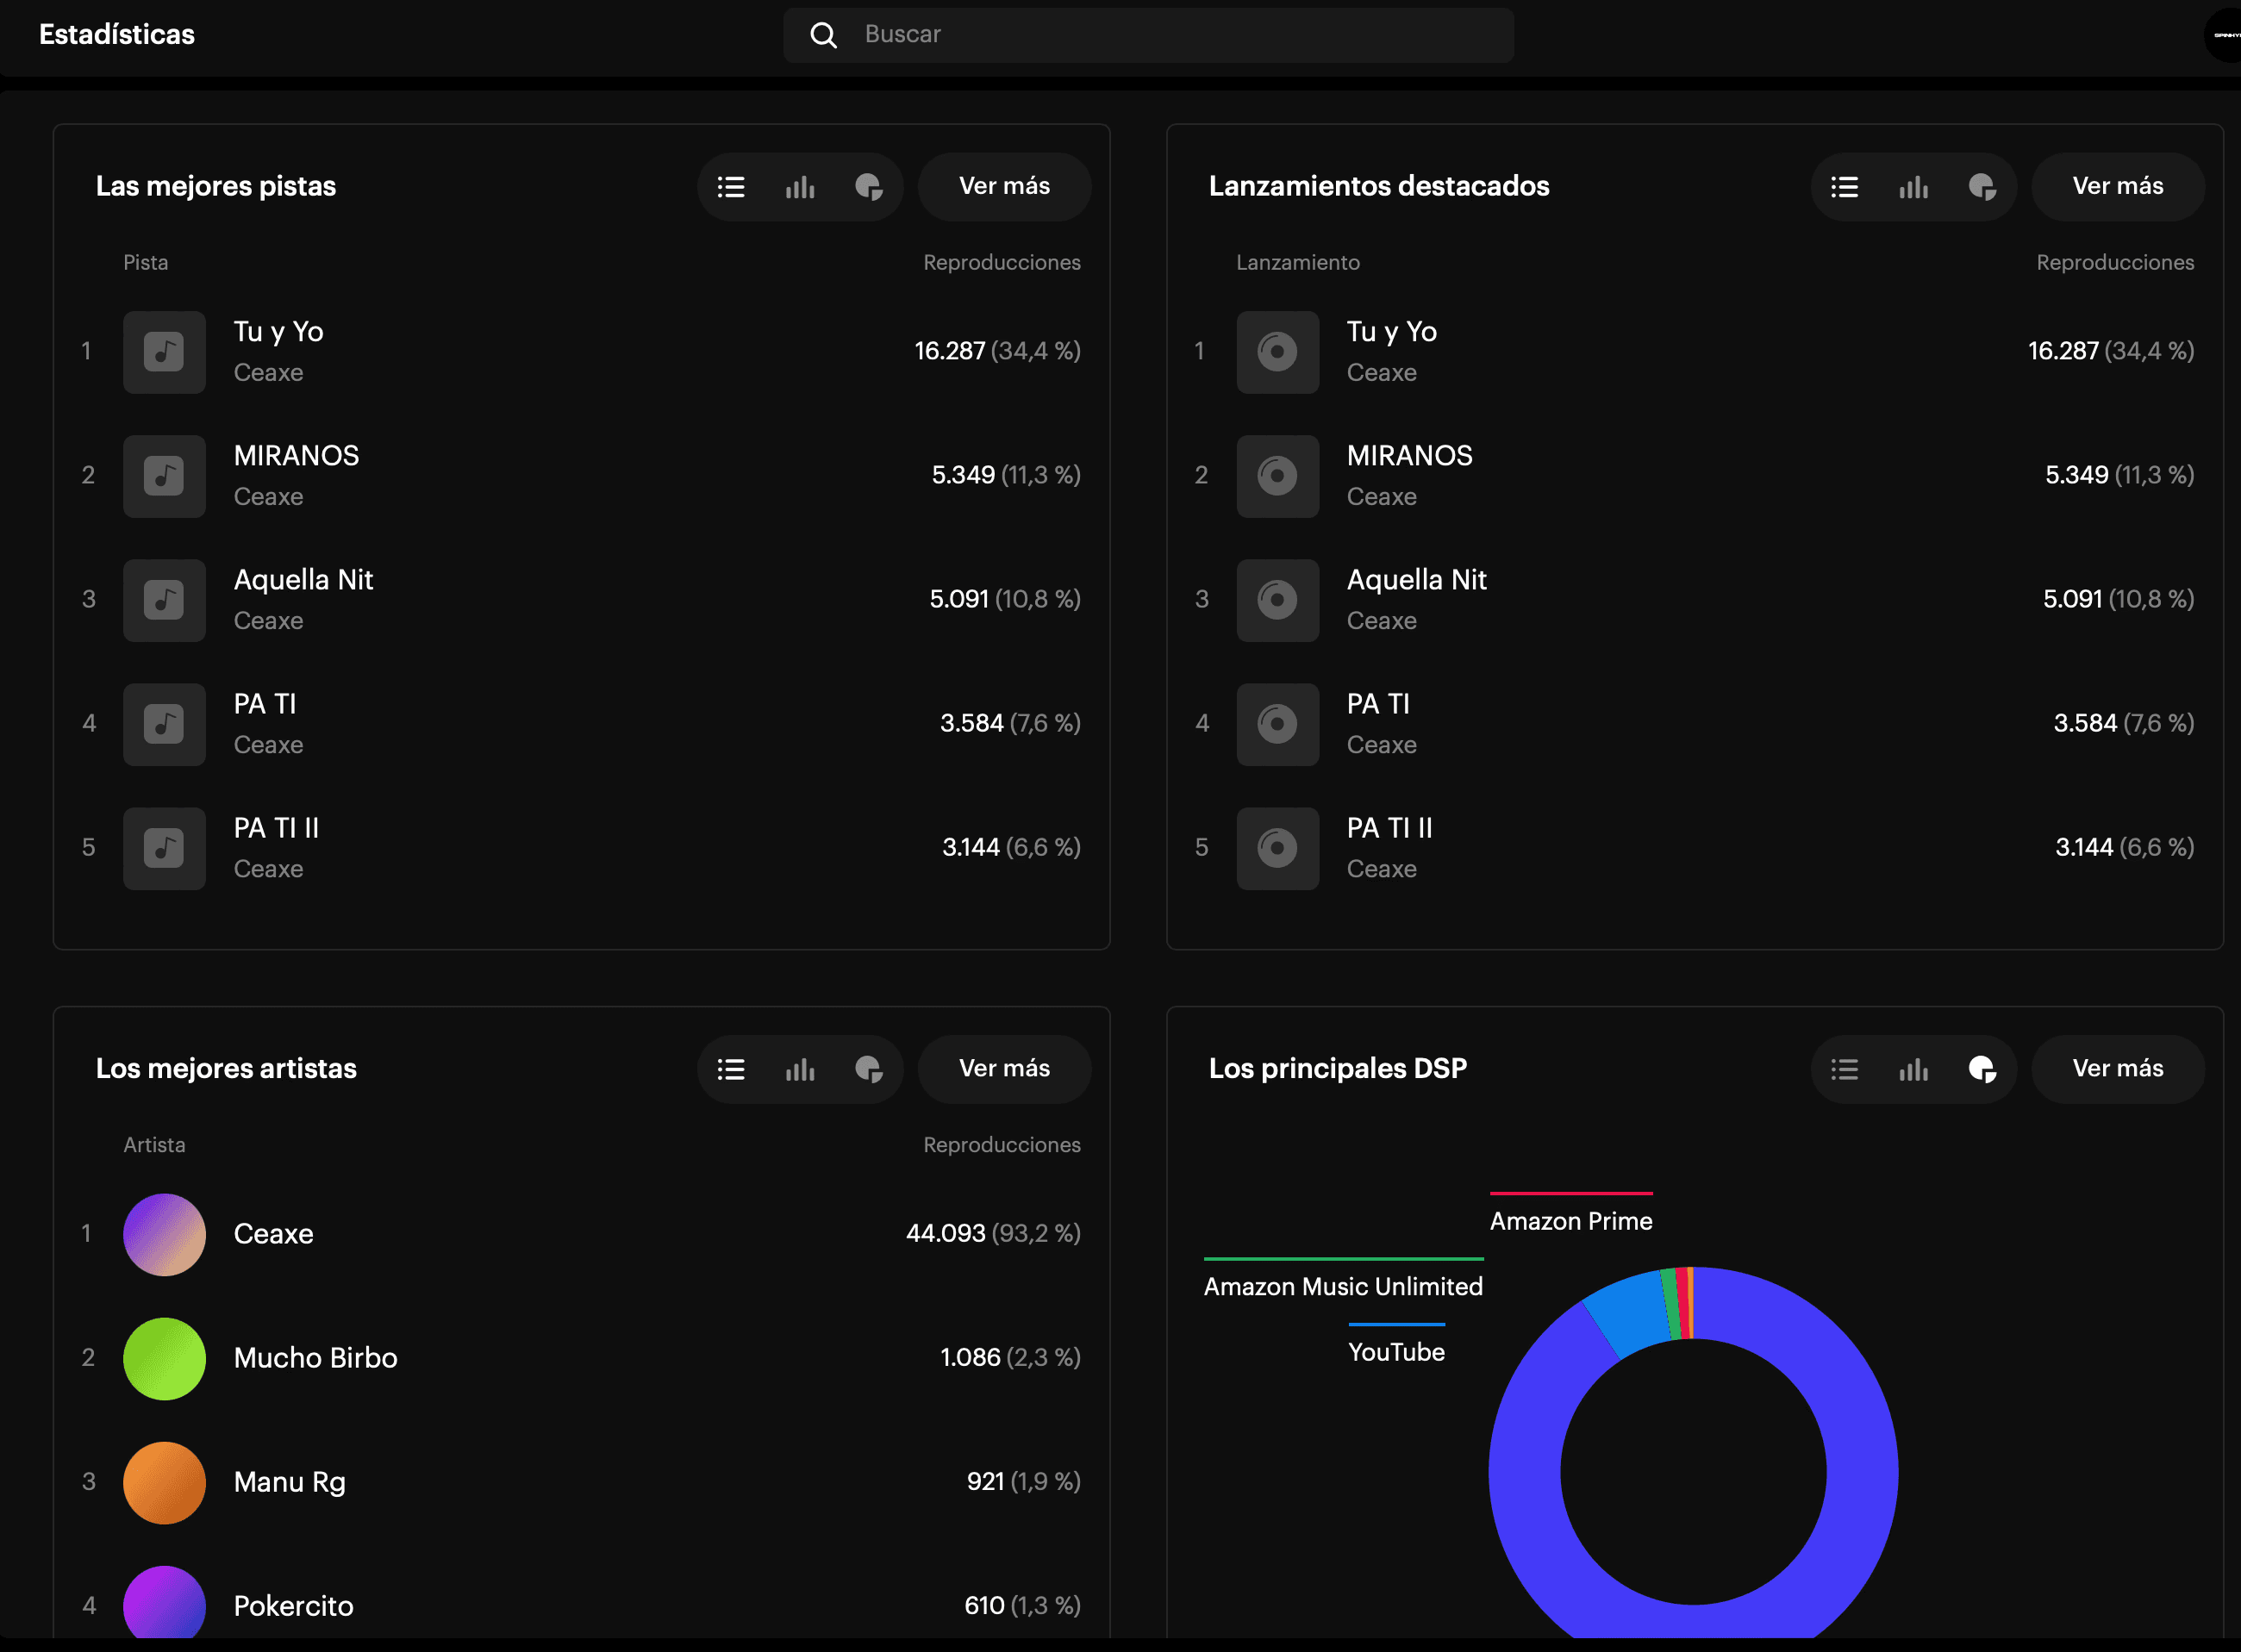
Task: Open the profile avatar at top right
Action: tap(2224, 35)
